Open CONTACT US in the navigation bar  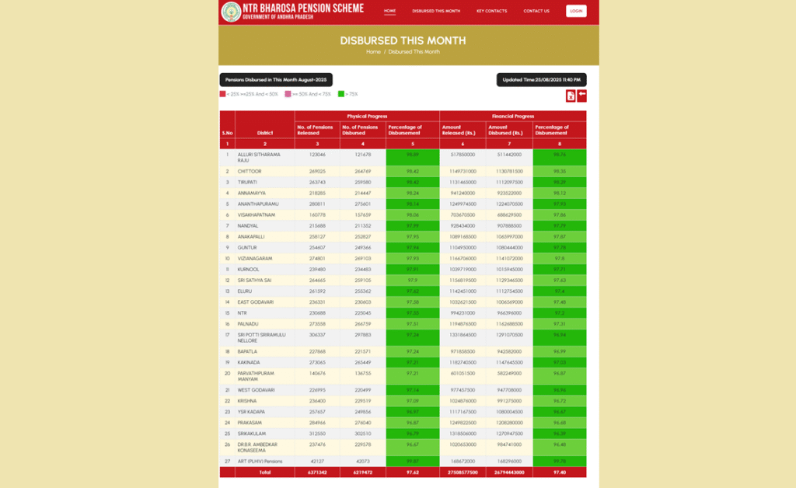coord(536,11)
